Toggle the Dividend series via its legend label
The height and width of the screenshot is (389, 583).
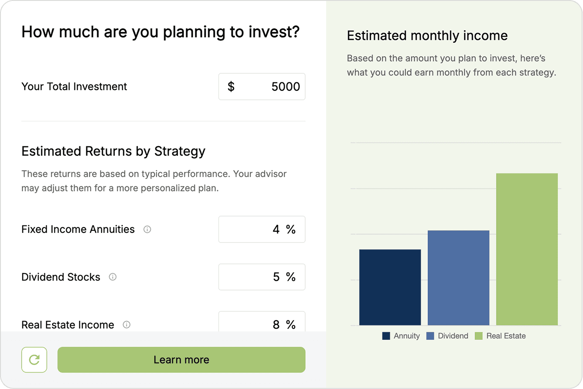453,336
